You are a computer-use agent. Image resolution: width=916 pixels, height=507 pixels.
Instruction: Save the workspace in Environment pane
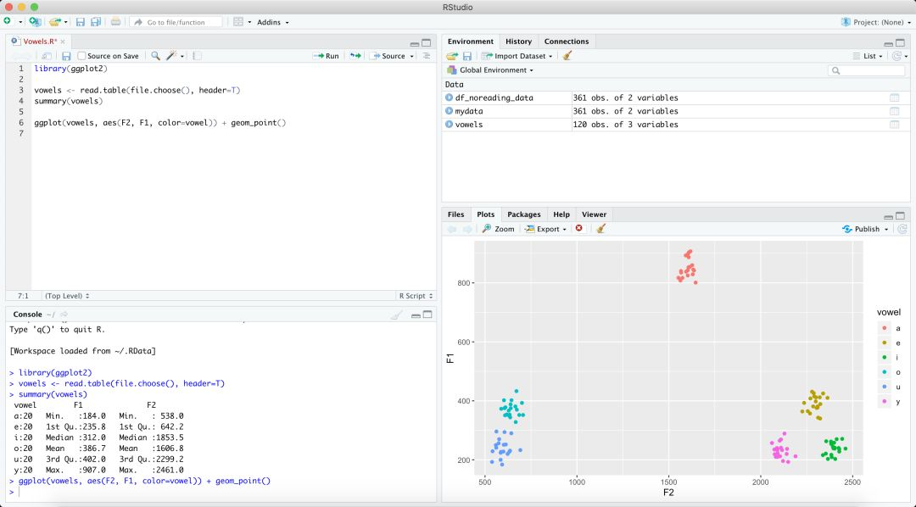[467, 56]
